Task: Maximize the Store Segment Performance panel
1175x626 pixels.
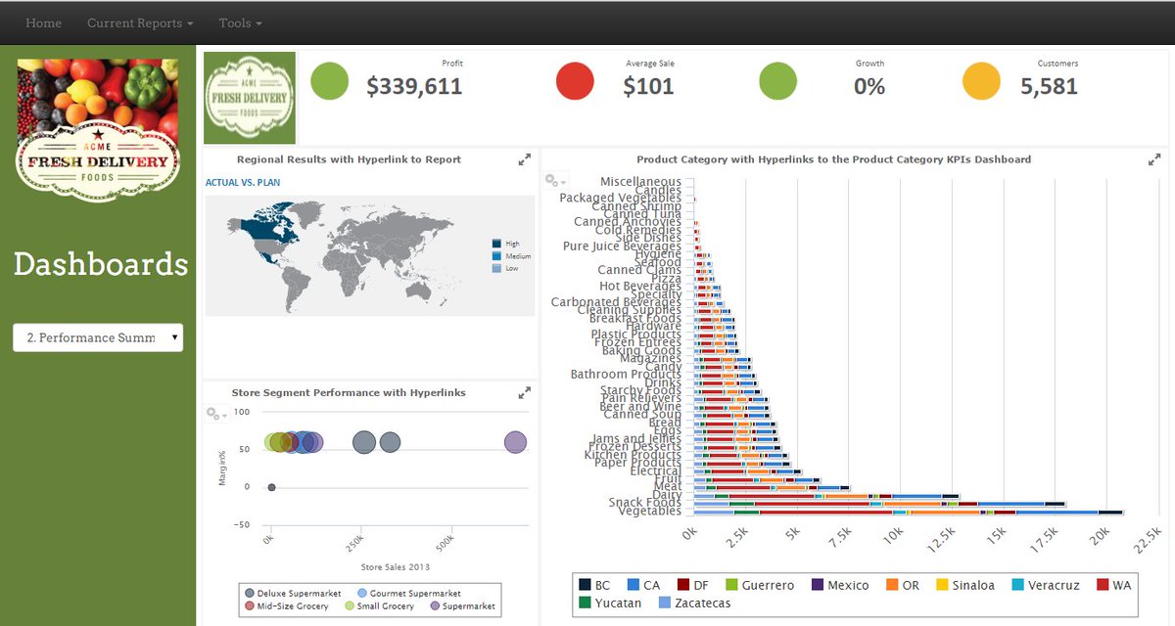Action: tap(525, 392)
